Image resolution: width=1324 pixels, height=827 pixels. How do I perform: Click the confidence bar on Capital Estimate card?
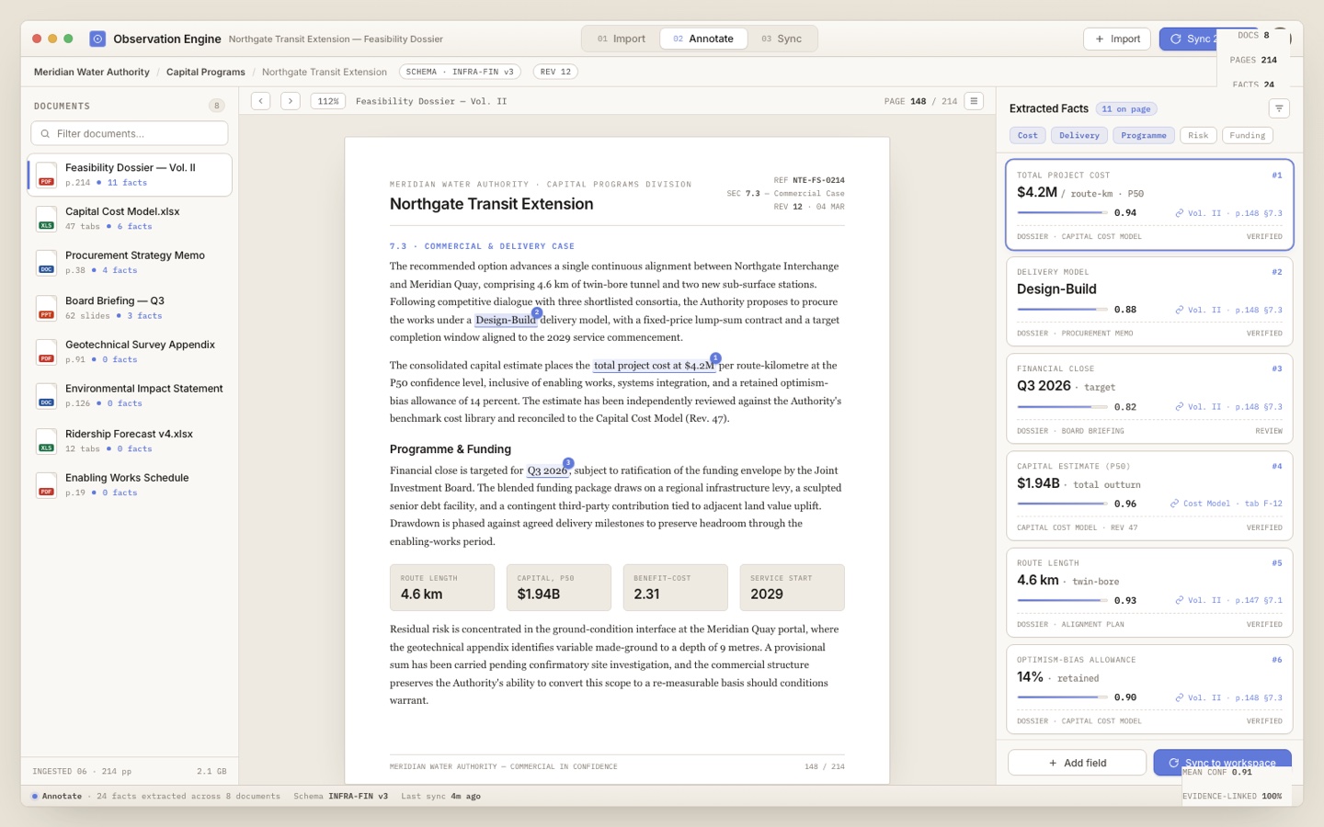point(1062,504)
